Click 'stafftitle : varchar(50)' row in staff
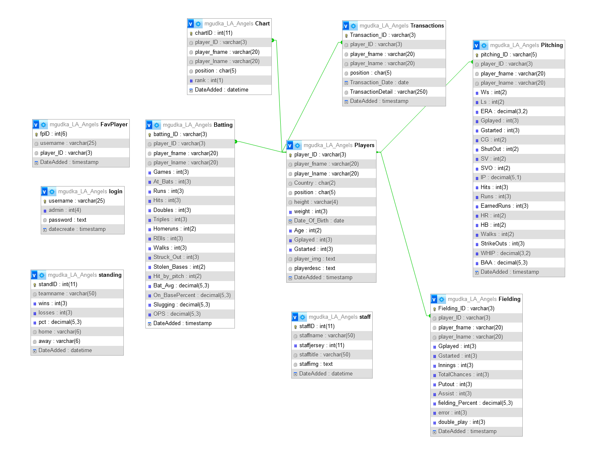This screenshot has width=594, height=451. point(332,355)
